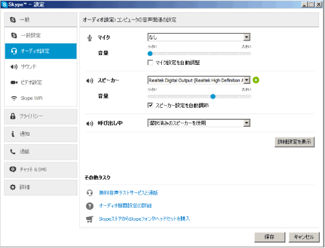
Task: Click camera icon next to ビデオ設定
Action: (x=14, y=82)
